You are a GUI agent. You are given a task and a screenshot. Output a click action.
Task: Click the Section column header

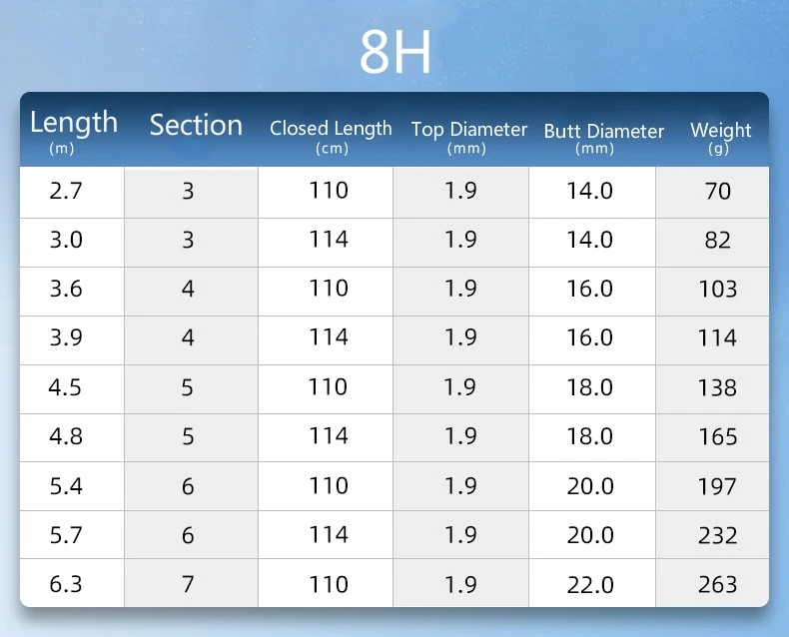point(196,125)
